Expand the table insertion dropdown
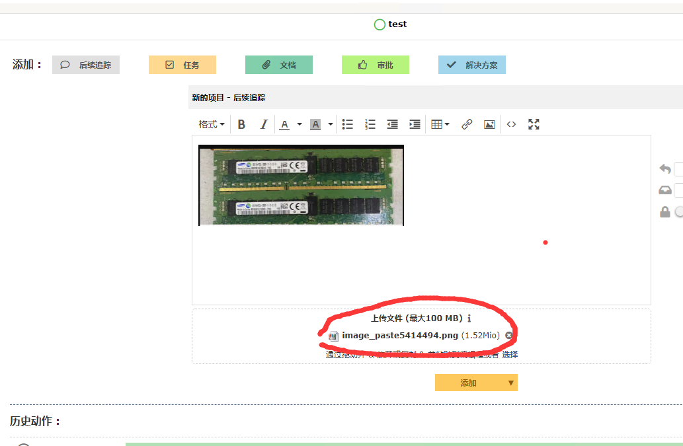The width and height of the screenshot is (683, 446). point(446,124)
